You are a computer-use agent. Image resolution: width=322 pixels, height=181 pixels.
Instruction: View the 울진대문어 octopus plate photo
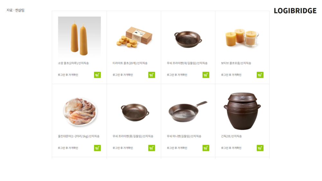80,111
